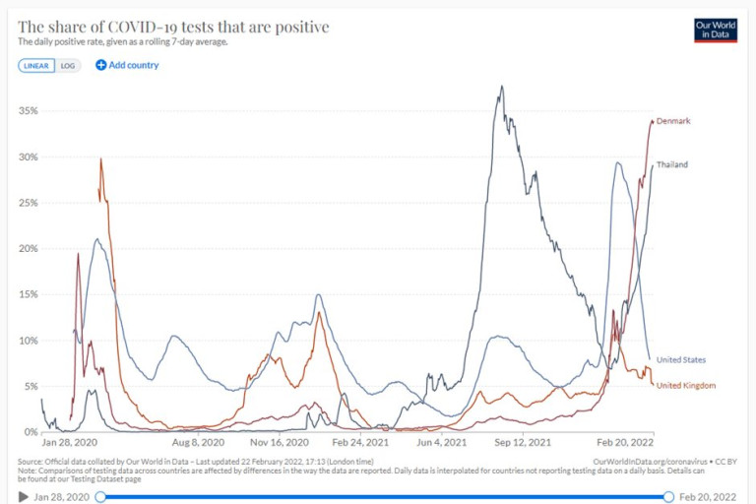Select the Denmark line label

[x=673, y=121]
